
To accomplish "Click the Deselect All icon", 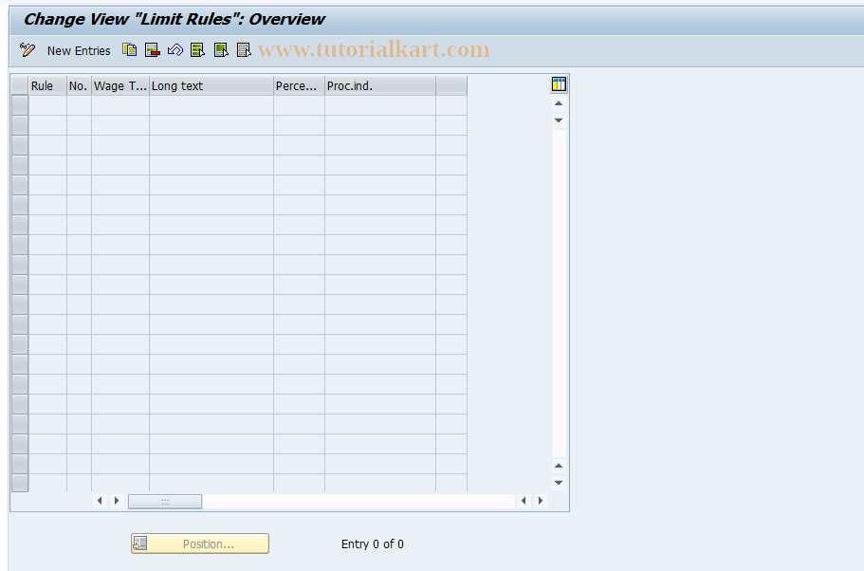I will [244, 50].
